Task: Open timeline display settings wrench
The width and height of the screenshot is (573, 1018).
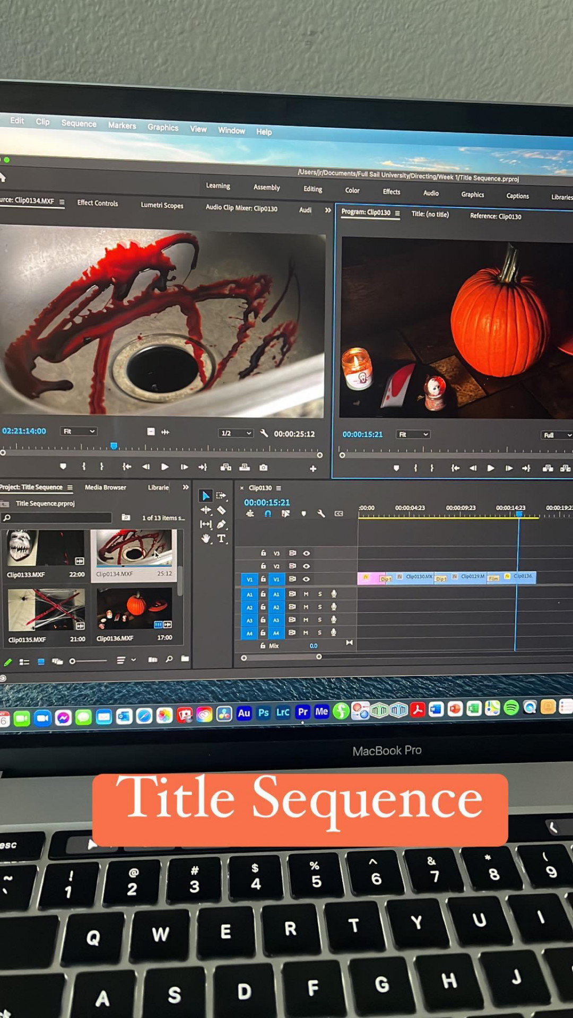Action: coord(321,513)
